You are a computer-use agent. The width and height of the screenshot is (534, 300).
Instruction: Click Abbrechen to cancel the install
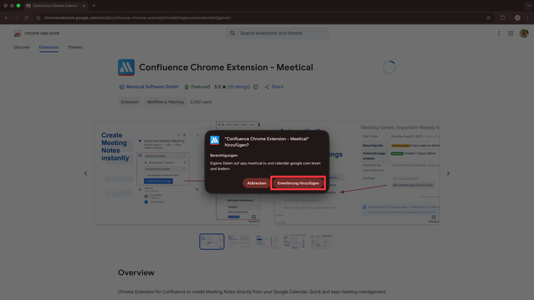click(257, 183)
